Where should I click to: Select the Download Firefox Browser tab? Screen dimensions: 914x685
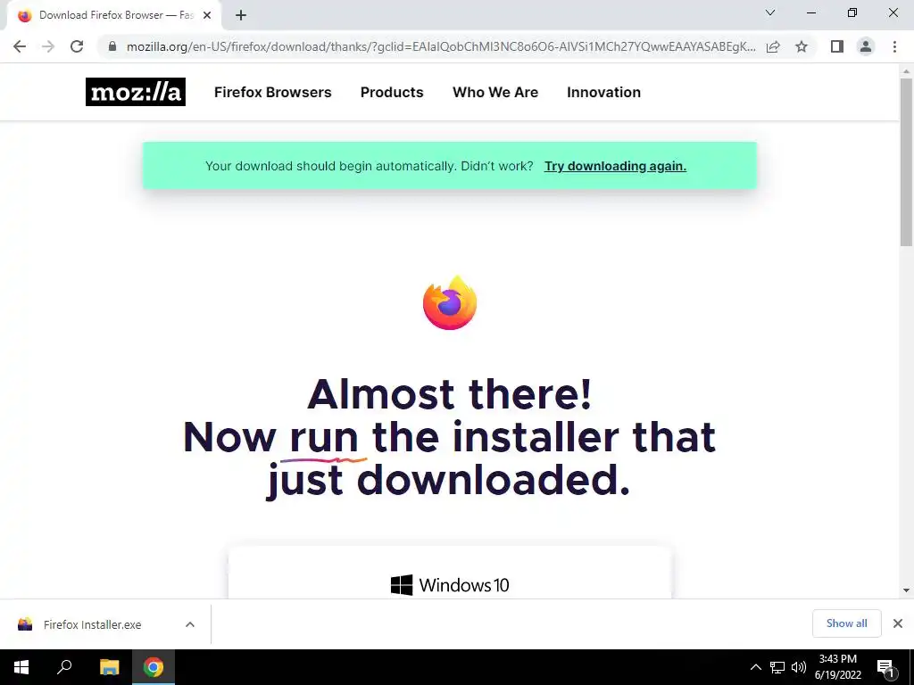[x=115, y=16]
